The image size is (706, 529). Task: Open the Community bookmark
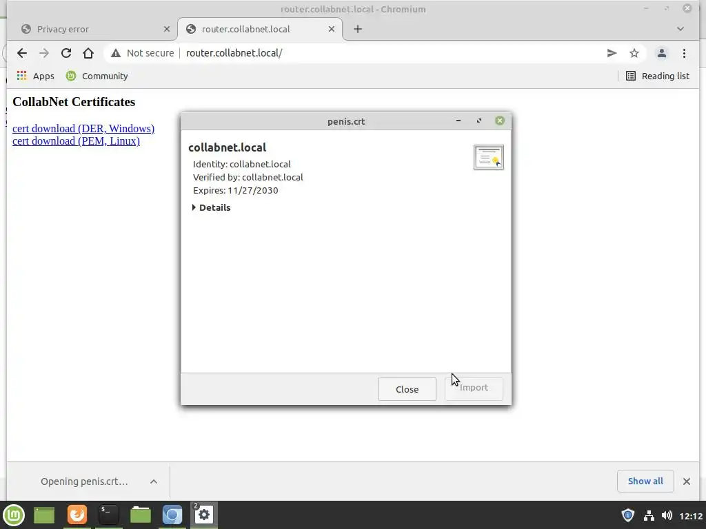(x=97, y=76)
